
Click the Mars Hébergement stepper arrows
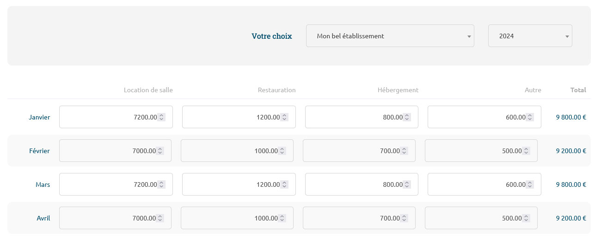[407, 184]
